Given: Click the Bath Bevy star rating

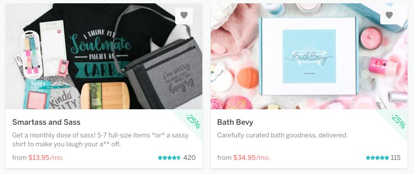Looking at the screenshot, I should point(377,158).
